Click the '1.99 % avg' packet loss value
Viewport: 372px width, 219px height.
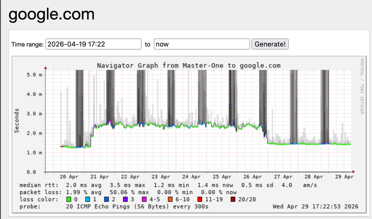point(84,192)
